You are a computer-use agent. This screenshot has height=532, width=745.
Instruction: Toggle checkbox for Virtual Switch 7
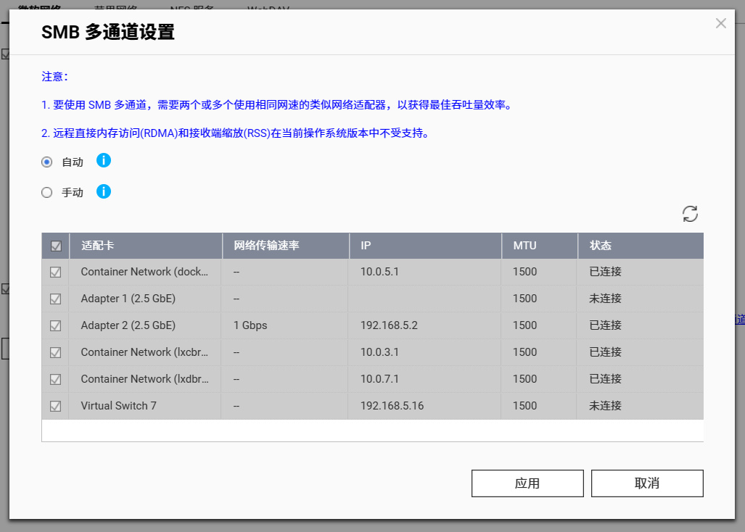coord(56,406)
